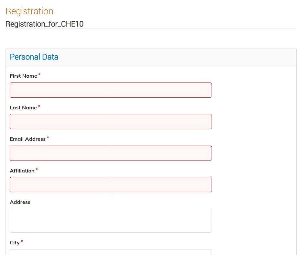
Task: Select the Personal Data section header
Action: tap(34, 57)
